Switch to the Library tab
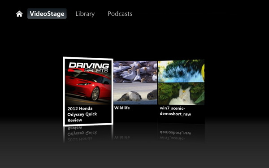The image size is (269, 168). (x=85, y=14)
